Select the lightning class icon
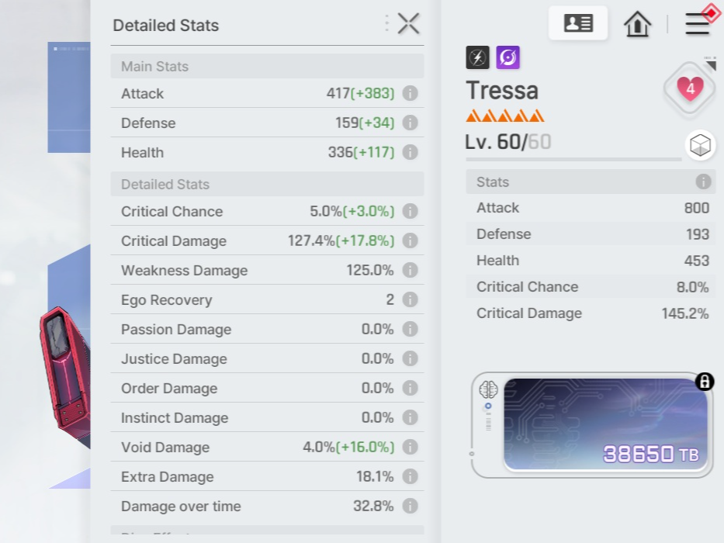Image resolution: width=724 pixels, height=543 pixels. pos(477,57)
